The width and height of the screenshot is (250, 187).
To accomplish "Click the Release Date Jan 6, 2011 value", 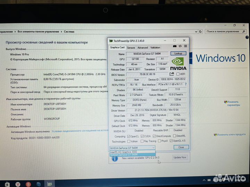I will [x=134, y=70].
